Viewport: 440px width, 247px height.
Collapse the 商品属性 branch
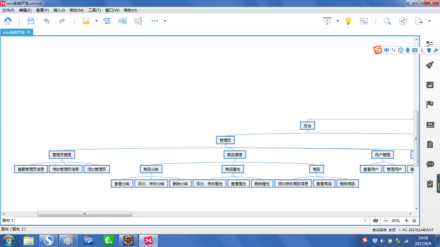click(233, 175)
